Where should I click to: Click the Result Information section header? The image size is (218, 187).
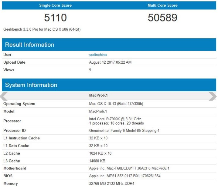point(109,45)
